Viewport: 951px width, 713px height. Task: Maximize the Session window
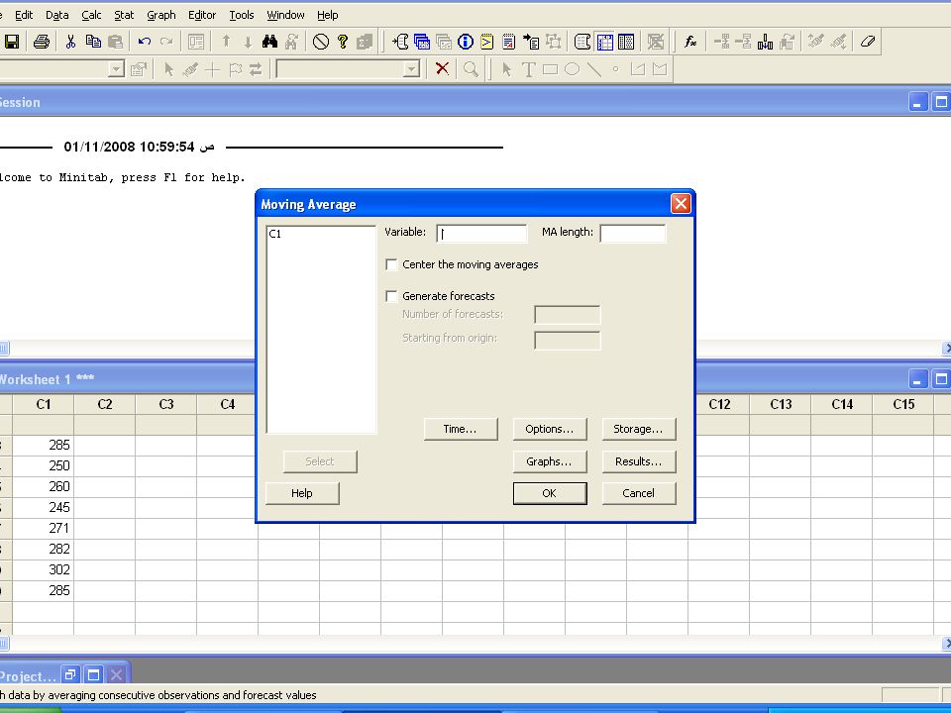(941, 102)
